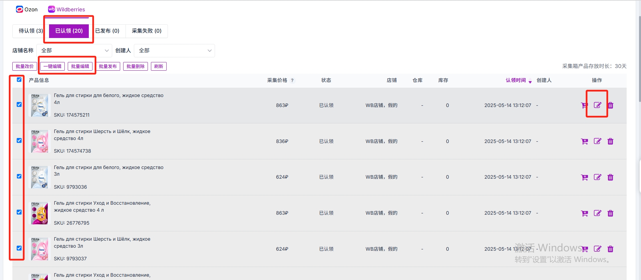Click the 批量编辑 button
This screenshot has height=280, width=641.
coord(80,66)
